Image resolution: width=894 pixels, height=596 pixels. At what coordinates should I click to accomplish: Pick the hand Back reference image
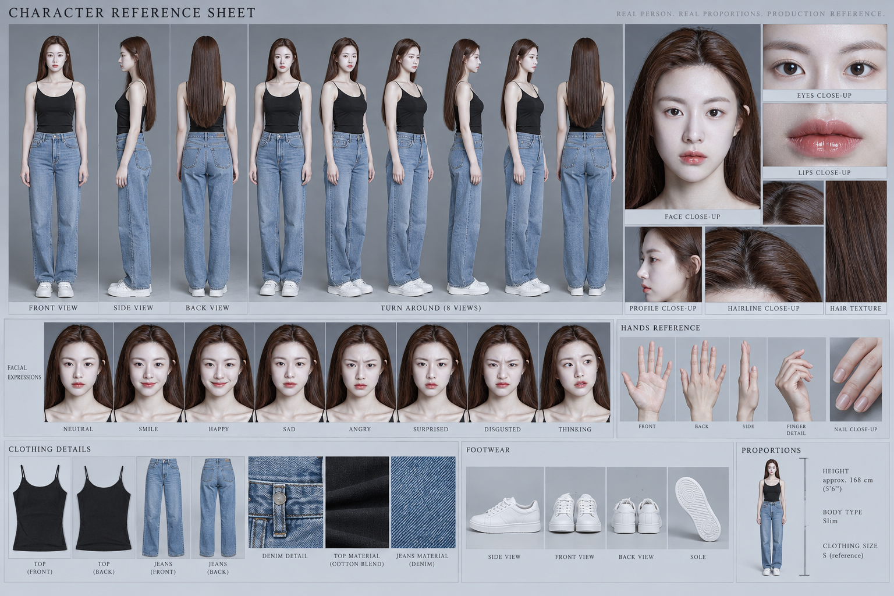[x=703, y=379]
